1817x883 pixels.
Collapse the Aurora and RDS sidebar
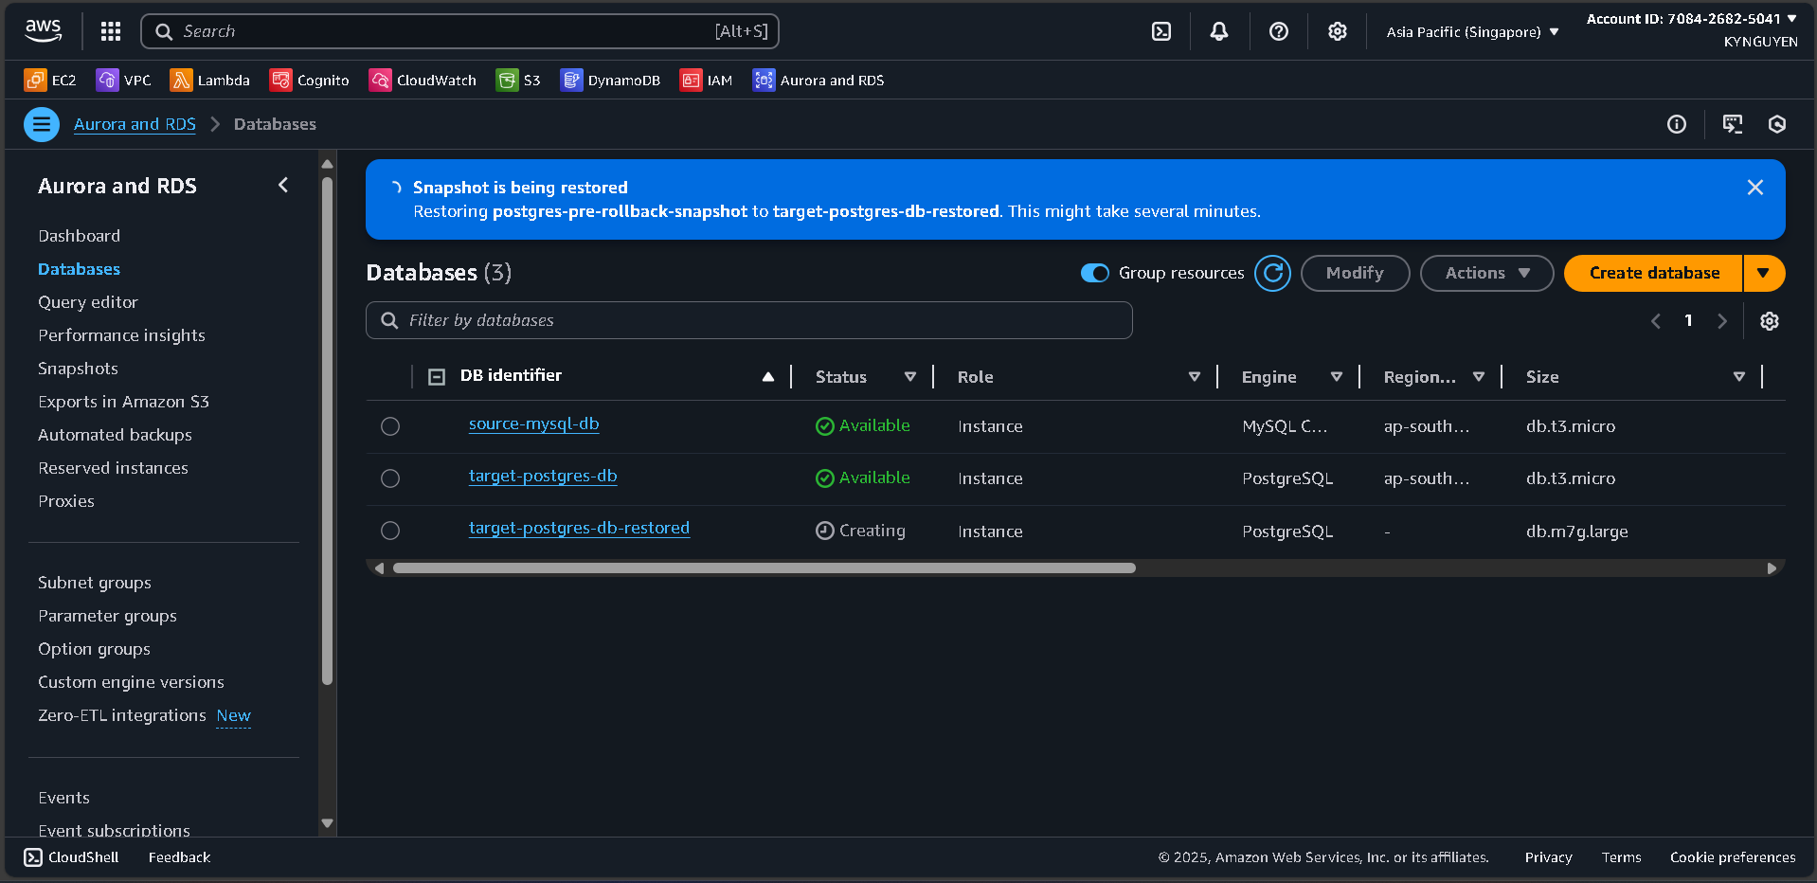pos(282,186)
